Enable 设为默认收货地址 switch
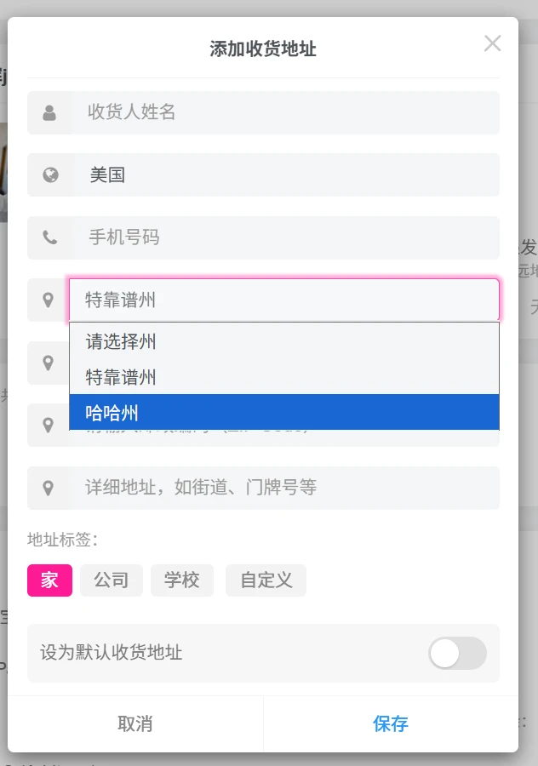 [457, 653]
